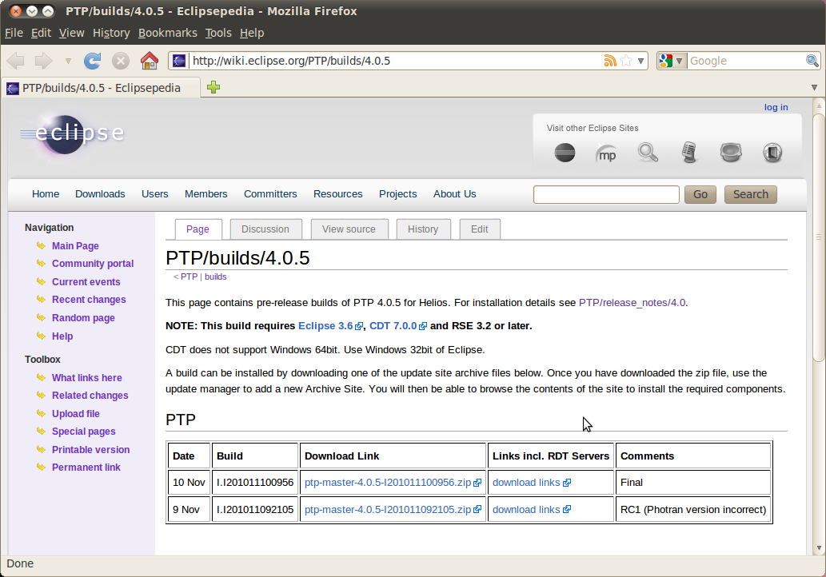
Task: Go to Main Page in Navigation
Action: pyautogui.click(x=75, y=246)
